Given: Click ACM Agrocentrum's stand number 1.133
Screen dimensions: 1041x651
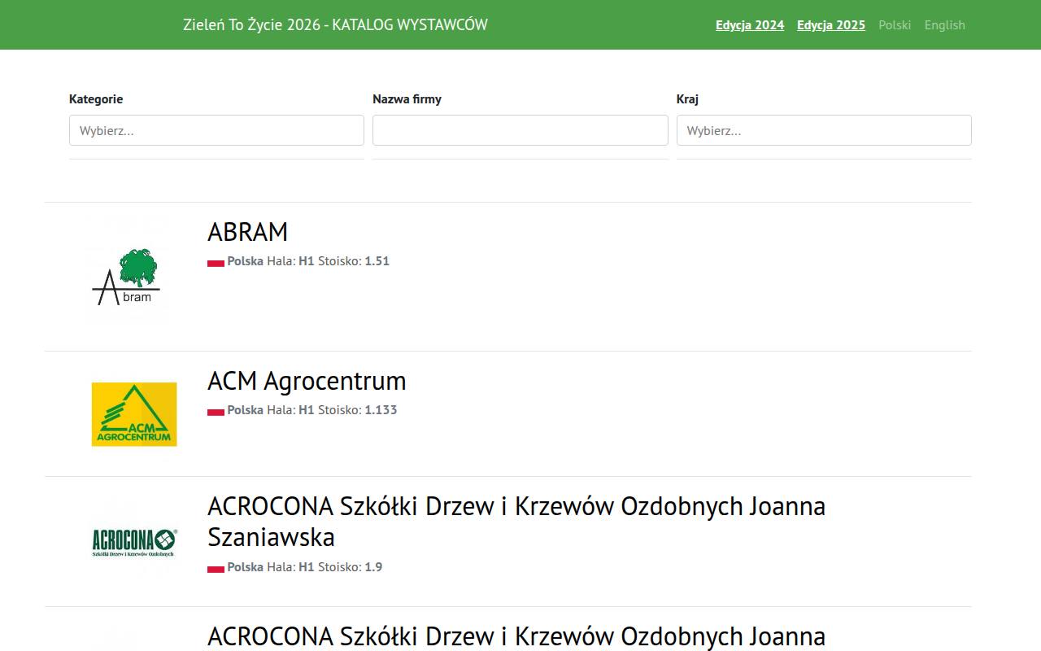Looking at the screenshot, I should tap(381, 410).
